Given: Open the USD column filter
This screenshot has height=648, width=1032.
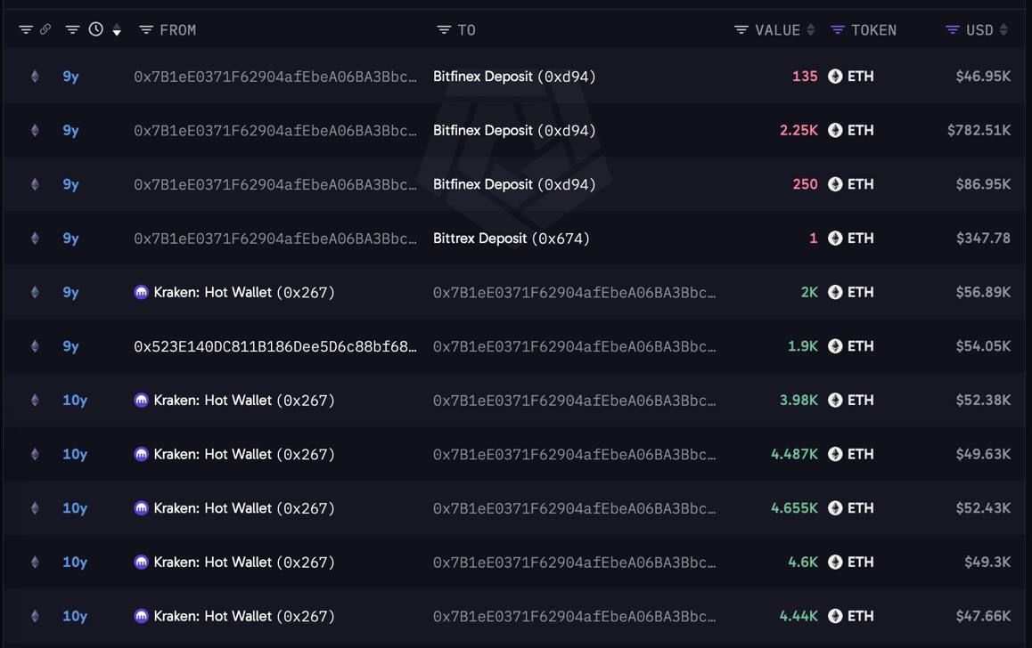Looking at the screenshot, I should tap(953, 29).
